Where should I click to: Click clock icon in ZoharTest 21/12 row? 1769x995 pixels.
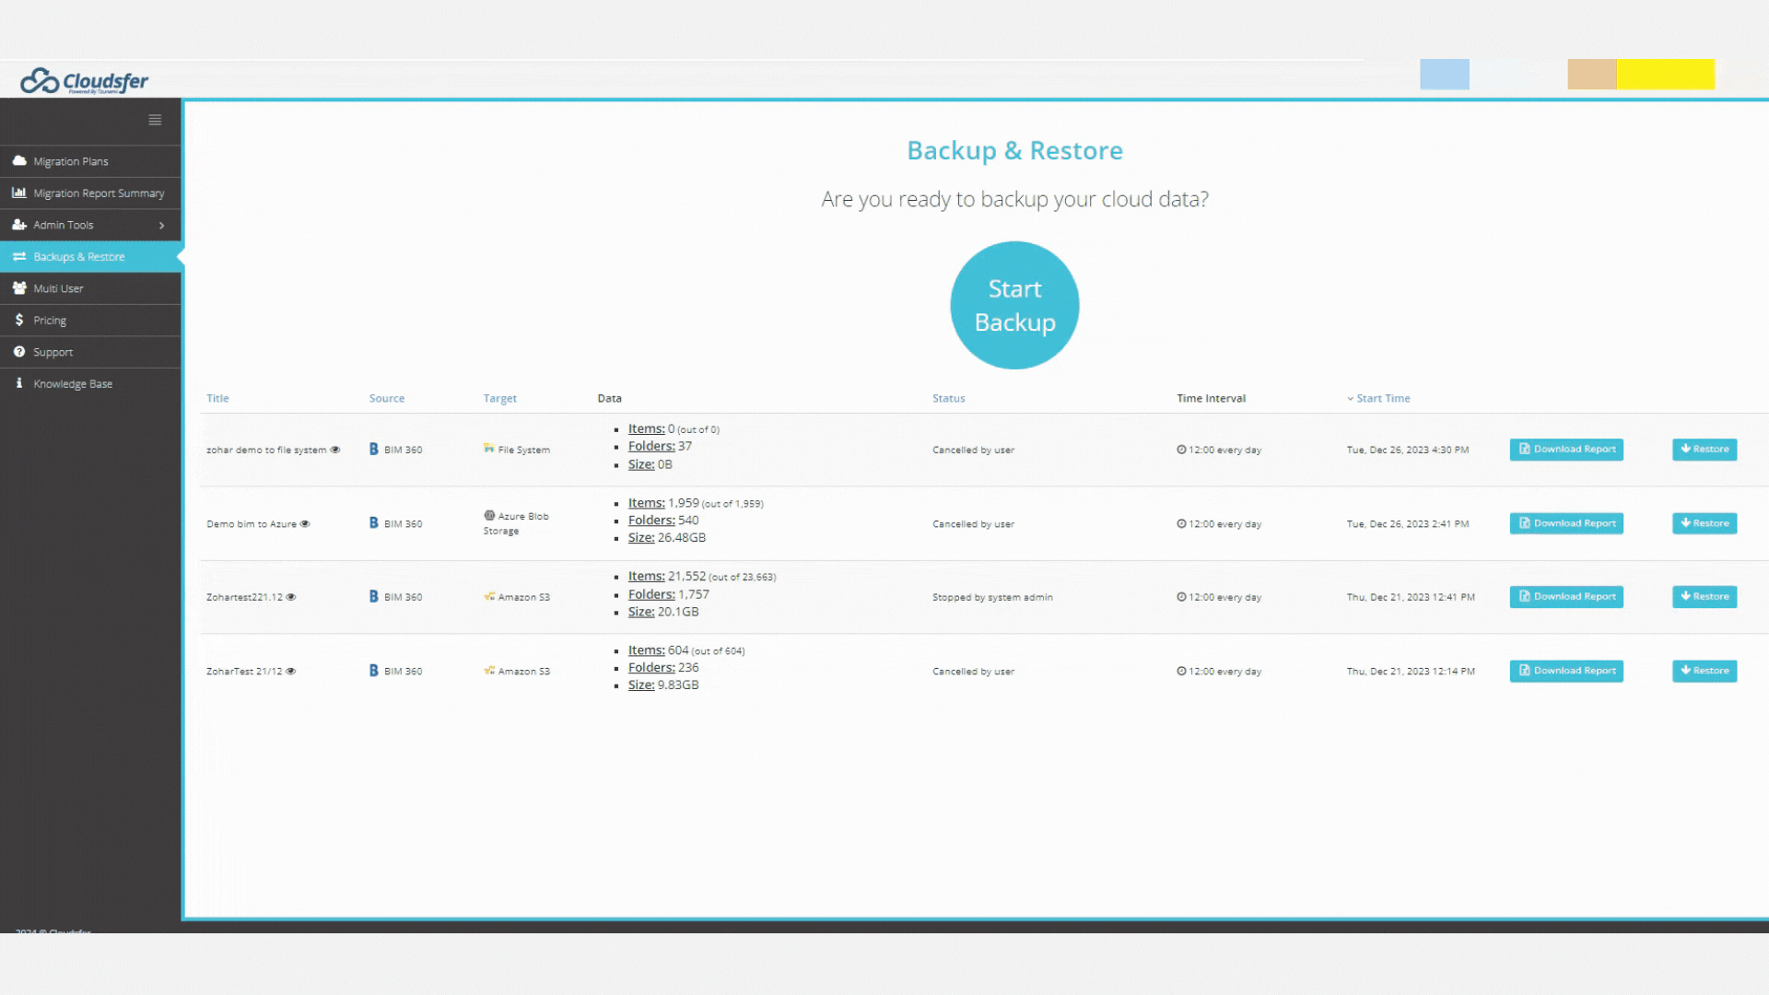1181,671
